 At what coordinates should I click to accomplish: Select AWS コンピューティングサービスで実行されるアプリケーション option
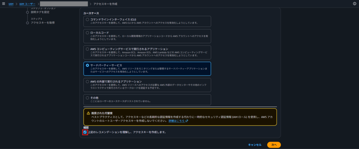click(87, 49)
